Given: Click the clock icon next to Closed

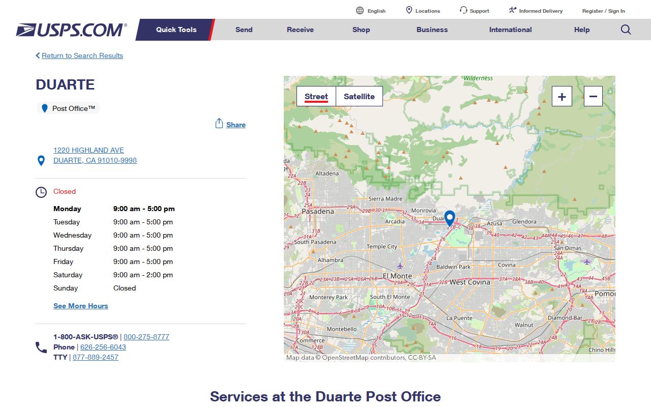Looking at the screenshot, I should click(41, 192).
